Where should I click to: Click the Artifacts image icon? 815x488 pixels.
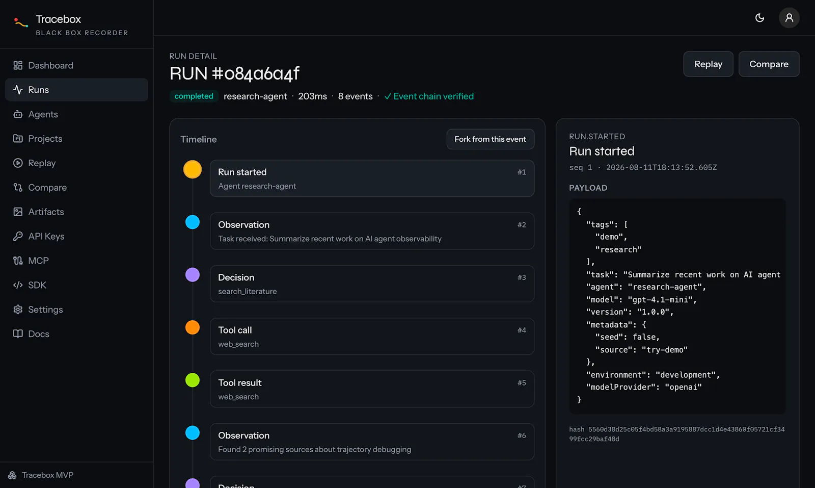[18, 212]
